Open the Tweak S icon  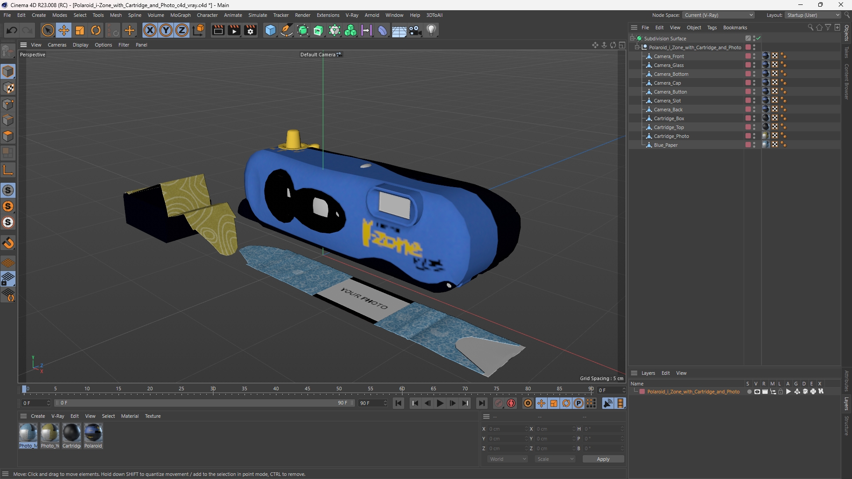[x=8, y=190]
